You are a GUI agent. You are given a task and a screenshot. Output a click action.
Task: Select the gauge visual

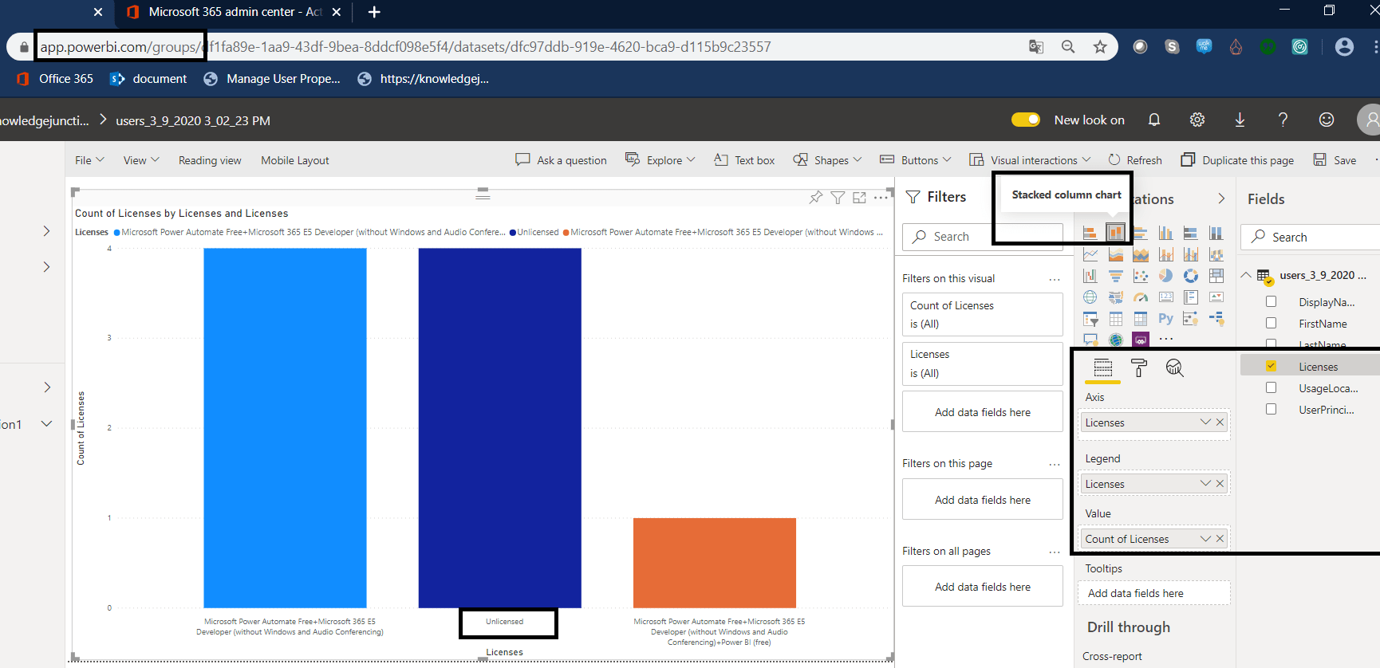(x=1141, y=297)
